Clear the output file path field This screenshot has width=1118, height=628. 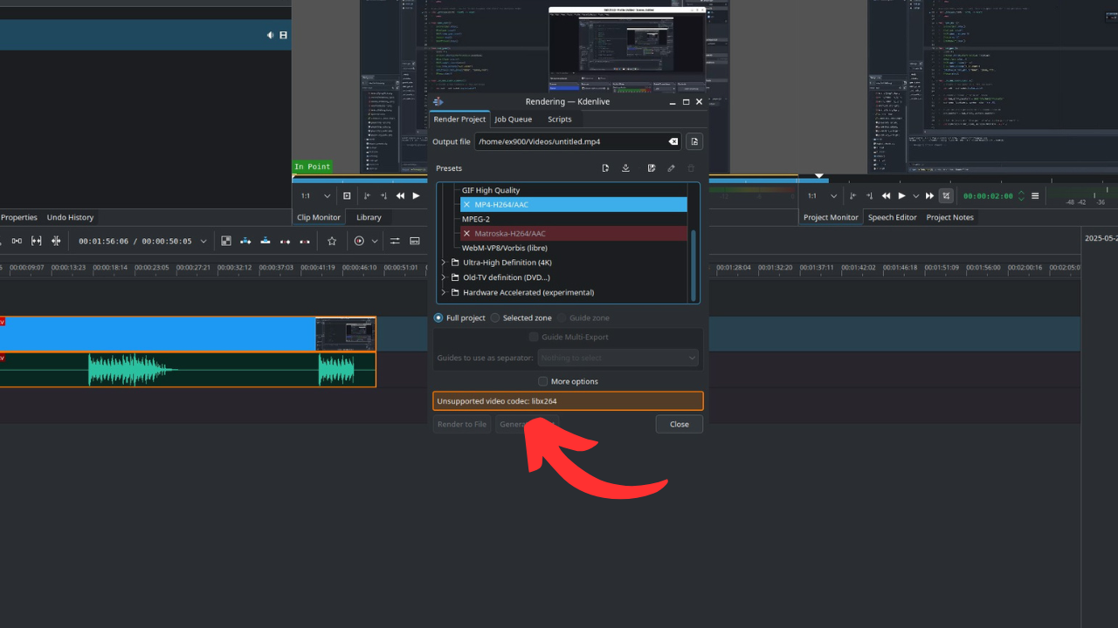pyautogui.click(x=673, y=141)
